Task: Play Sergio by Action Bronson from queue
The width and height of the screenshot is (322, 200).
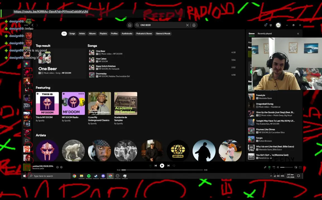Action: [274, 139]
